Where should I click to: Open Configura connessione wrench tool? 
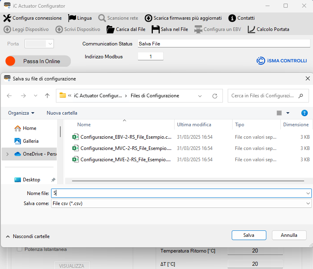(7, 18)
